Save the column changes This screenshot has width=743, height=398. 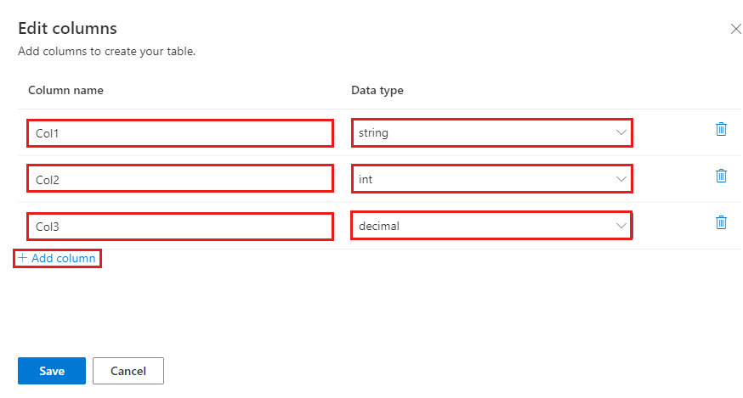tap(52, 371)
